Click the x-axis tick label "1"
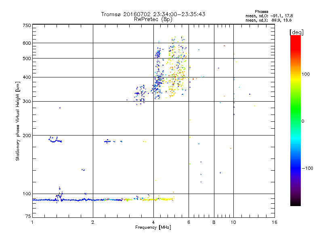Screen dimensions: 323x242 (x=32, y=222)
